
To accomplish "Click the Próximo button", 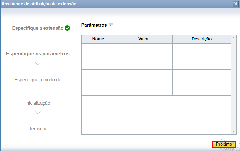I will coord(224,144).
